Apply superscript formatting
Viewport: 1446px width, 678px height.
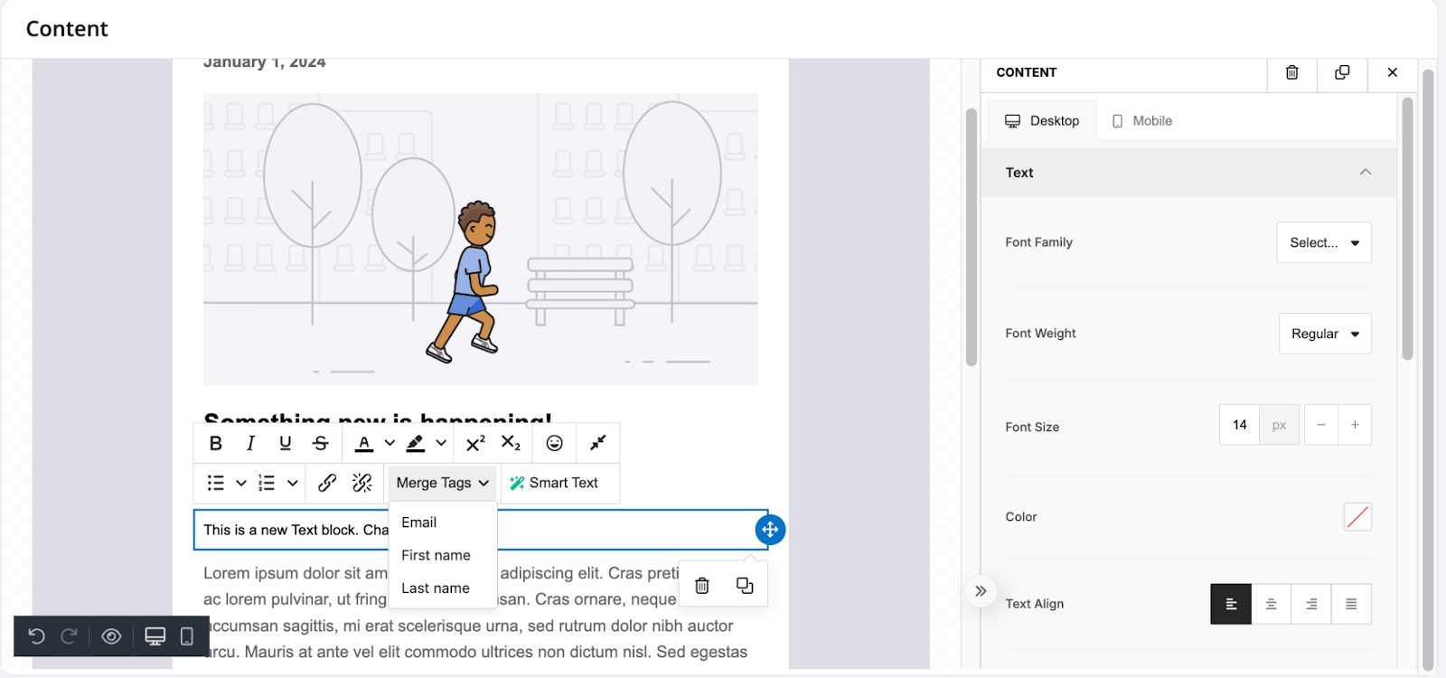475,443
